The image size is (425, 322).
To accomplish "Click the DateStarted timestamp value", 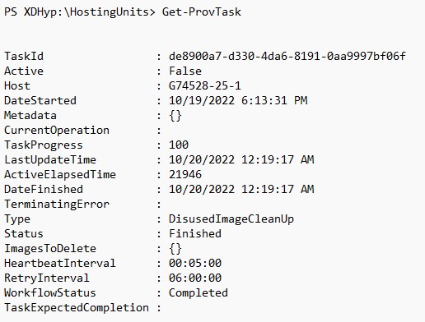I will pos(238,100).
